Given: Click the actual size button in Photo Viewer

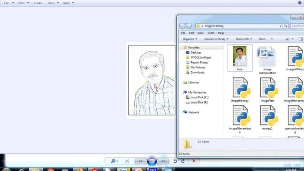Looking at the screenshot, I should 127,161.
